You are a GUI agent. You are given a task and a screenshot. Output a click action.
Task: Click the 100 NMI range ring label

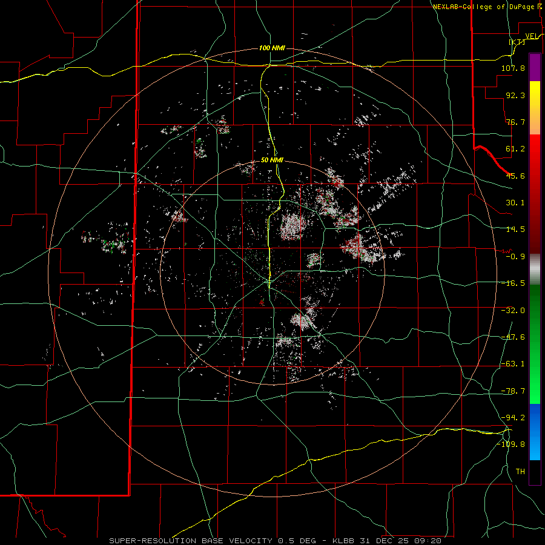272,48
